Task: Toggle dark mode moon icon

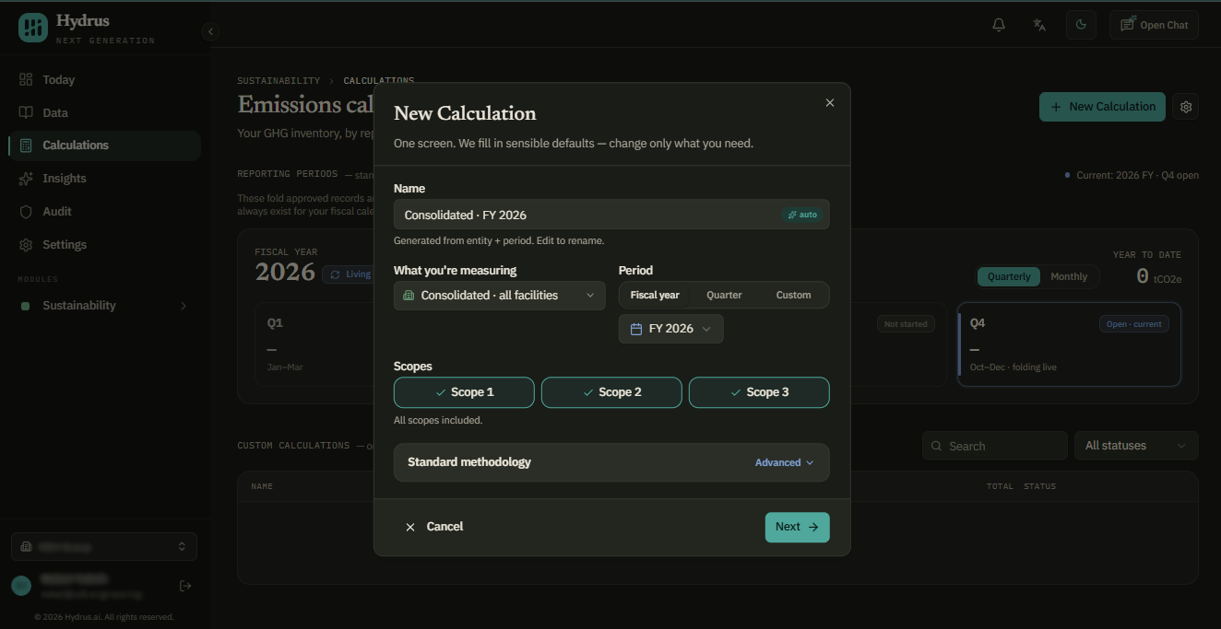Action: point(1081,25)
